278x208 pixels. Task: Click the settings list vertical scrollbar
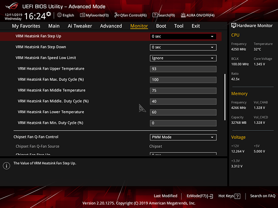(x=225, y=97)
